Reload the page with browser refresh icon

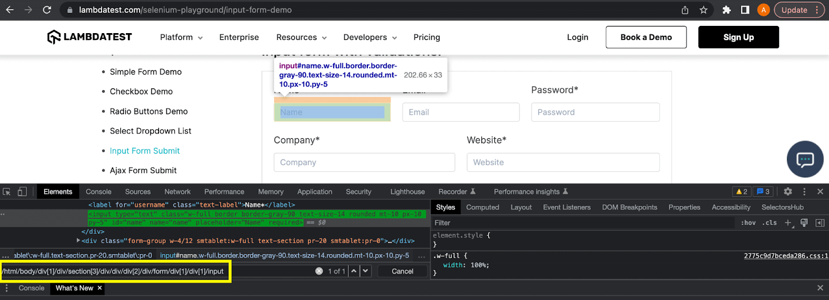click(x=47, y=10)
